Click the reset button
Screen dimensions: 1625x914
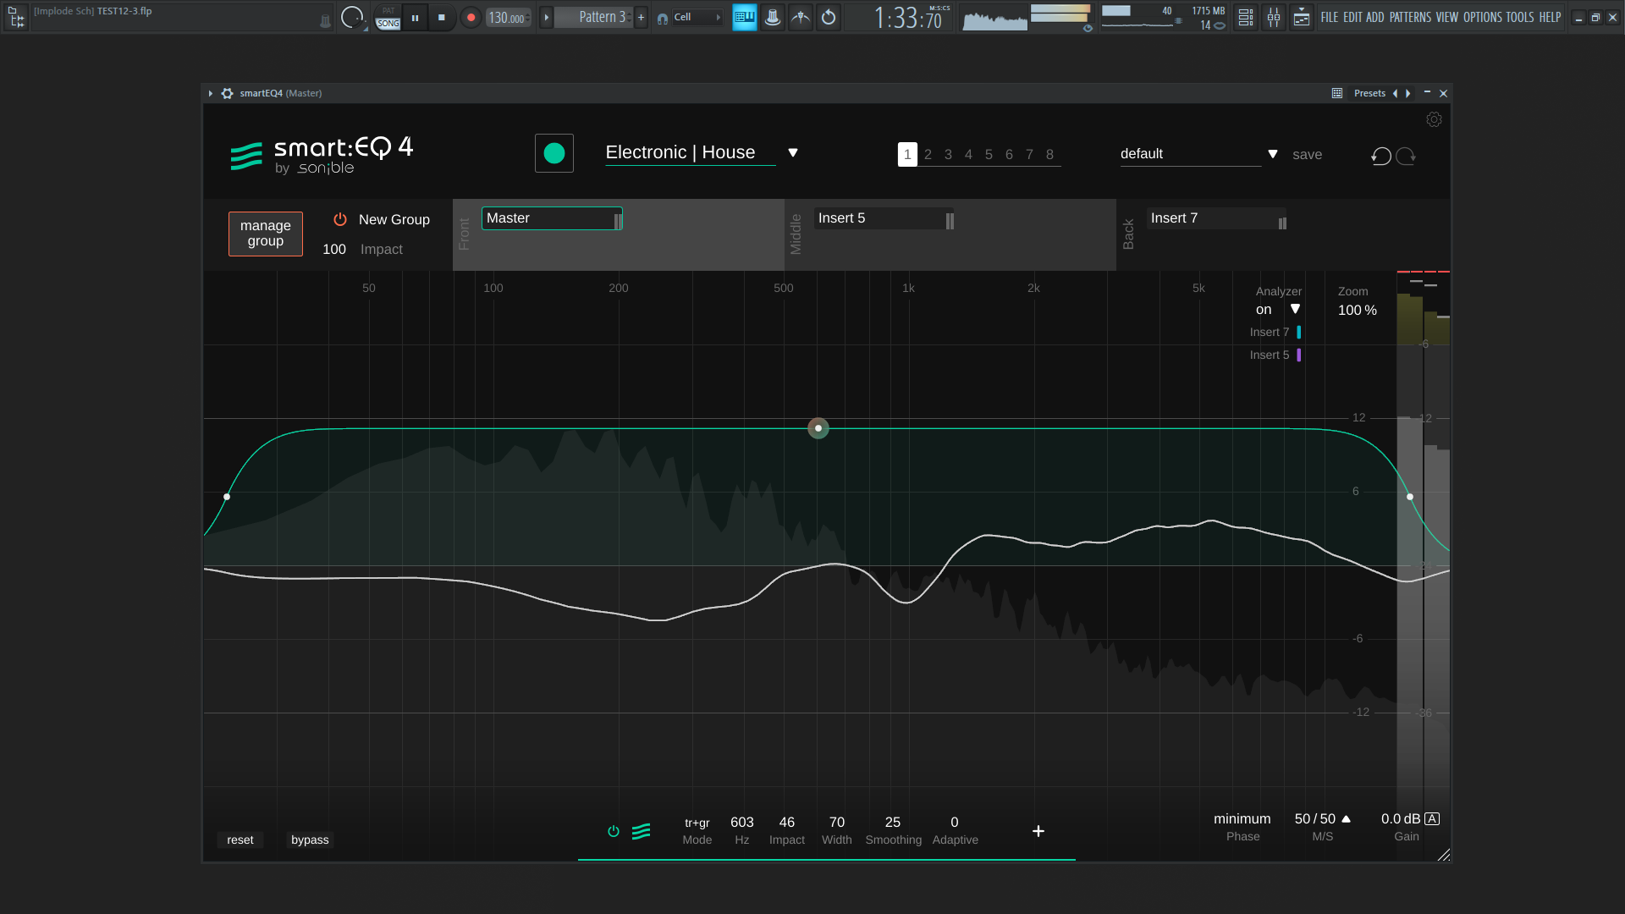click(240, 840)
